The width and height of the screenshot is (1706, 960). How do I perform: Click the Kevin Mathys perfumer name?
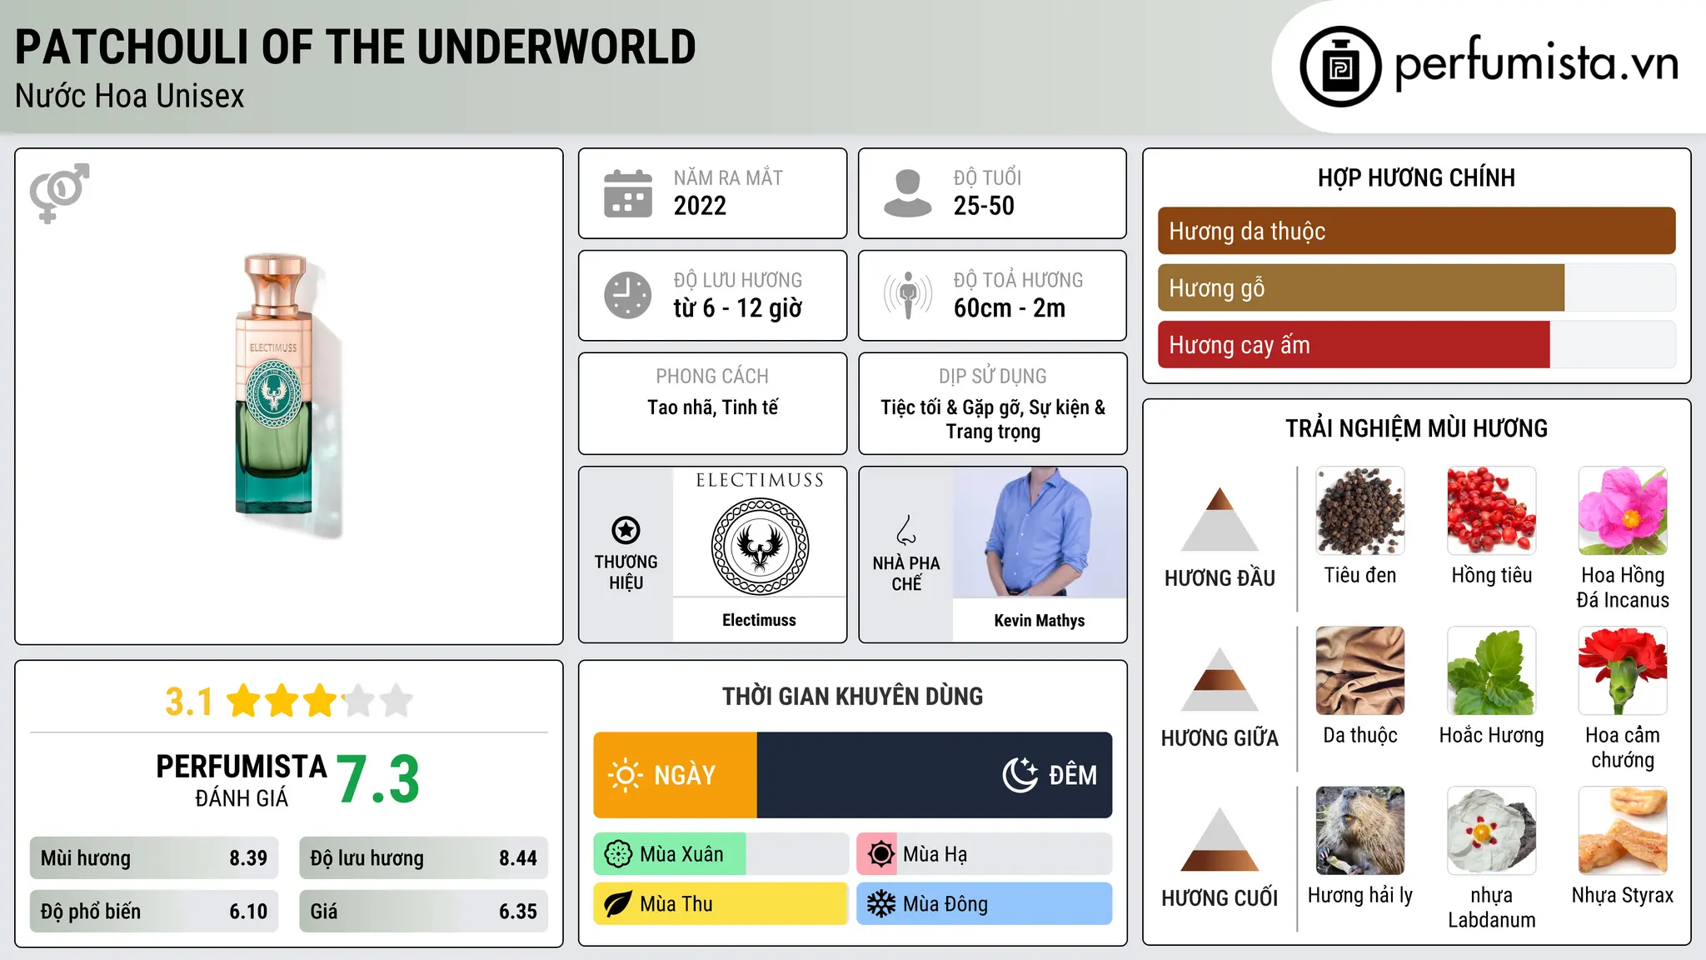pos(1040,620)
